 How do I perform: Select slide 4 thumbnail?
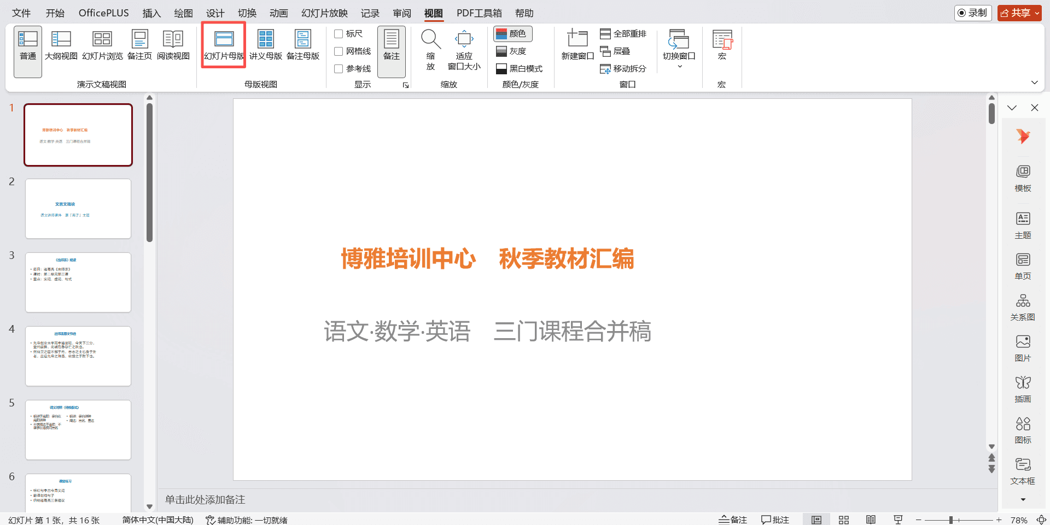78,356
